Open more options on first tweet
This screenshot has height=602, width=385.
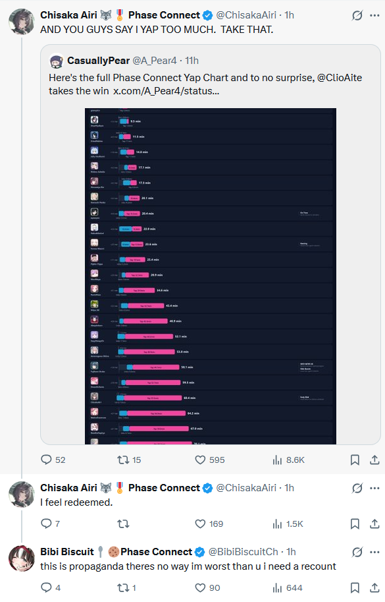(374, 15)
